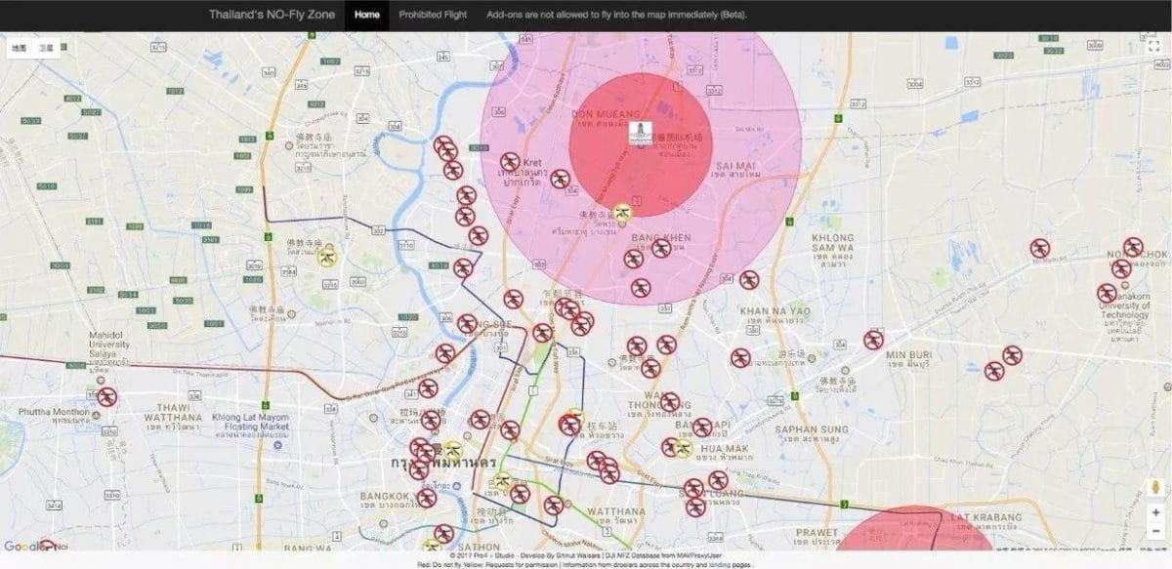Click the lower of two markers east of Min Buri
The height and width of the screenshot is (569, 1172).
click(x=994, y=371)
